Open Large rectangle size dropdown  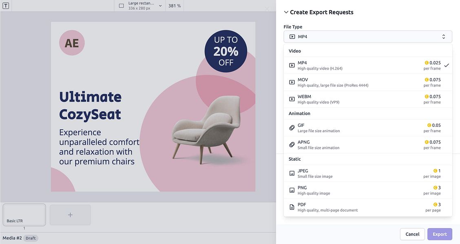pyautogui.click(x=140, y=6)
